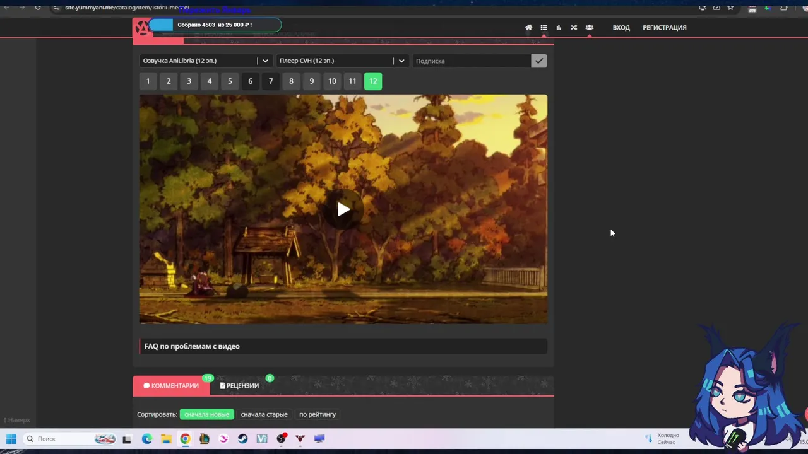Click the 'Наверх' back-to-top link

[x=17, y=420]
